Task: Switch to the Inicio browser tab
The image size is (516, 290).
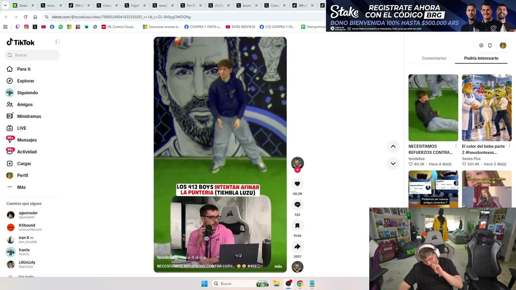Action: coord(52,6)
